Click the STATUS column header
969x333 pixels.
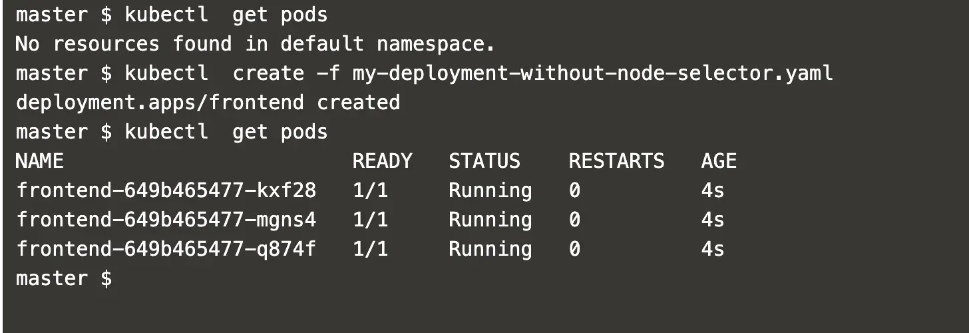pyautogui.click(x=484, y=161)
